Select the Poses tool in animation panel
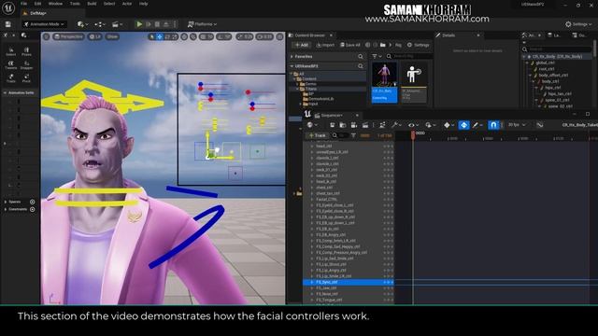The width and height of the screenshot is (598, 336). pos(26,52)
